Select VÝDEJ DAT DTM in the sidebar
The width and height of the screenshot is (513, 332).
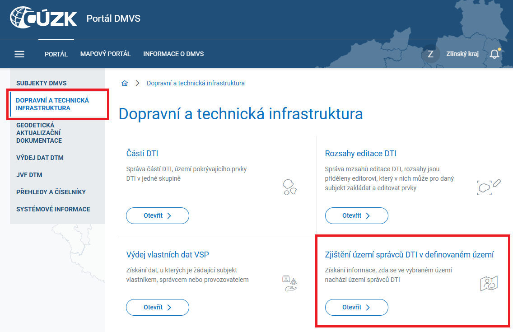point(41,158)
